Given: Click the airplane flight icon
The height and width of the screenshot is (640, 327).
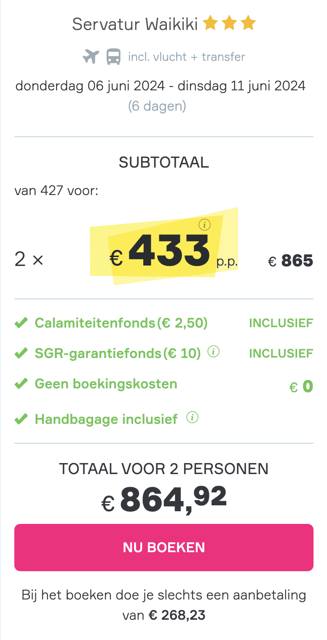Looking at the screenshot, I should 91,57.
